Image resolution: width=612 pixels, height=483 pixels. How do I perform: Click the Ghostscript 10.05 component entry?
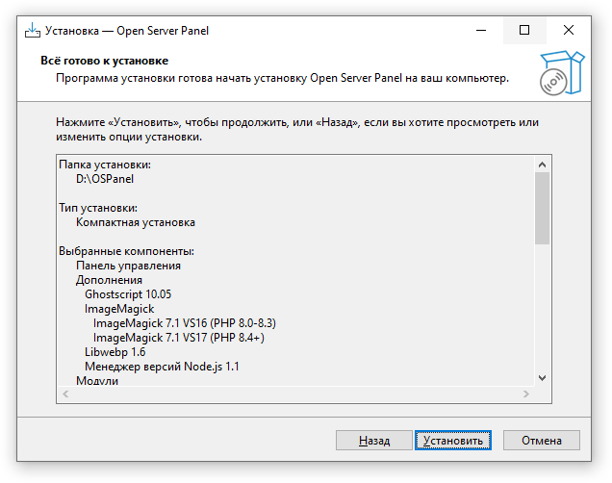pyautogui.click(x=128, y=294)
